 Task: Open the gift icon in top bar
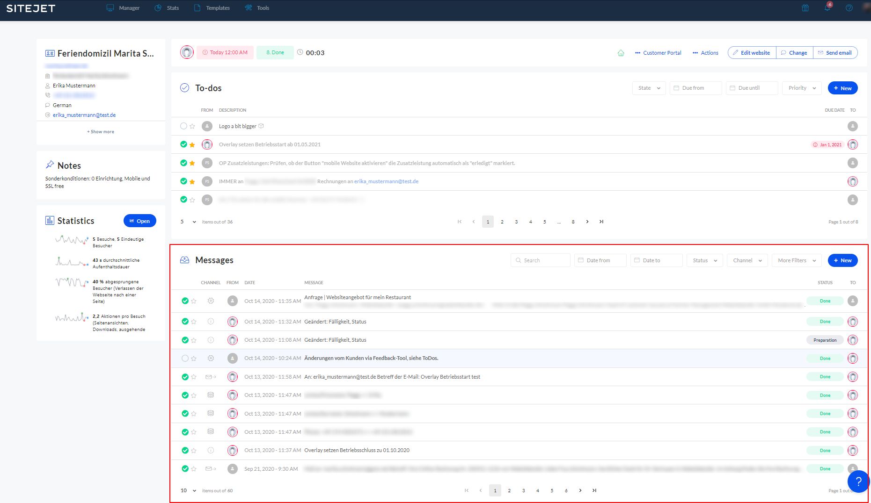pyautogui.click(x=805, y=8)
